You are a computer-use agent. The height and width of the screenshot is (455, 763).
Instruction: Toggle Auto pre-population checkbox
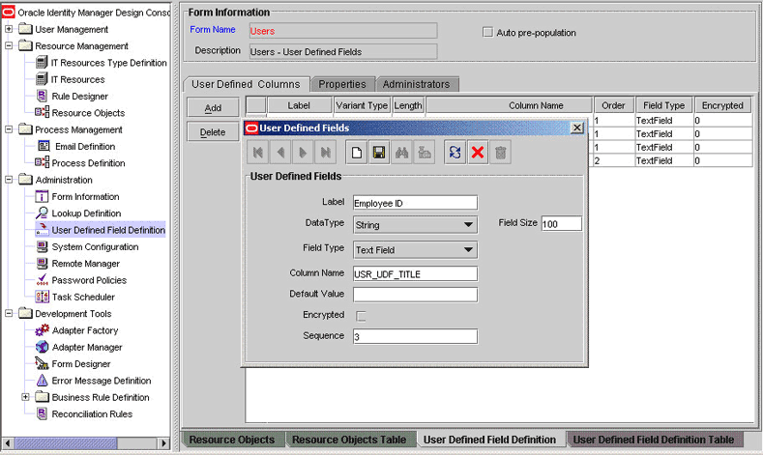487,32
